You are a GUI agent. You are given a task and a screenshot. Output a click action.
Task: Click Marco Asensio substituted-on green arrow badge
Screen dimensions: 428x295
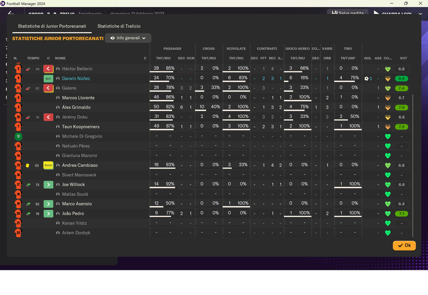point(48,204)
